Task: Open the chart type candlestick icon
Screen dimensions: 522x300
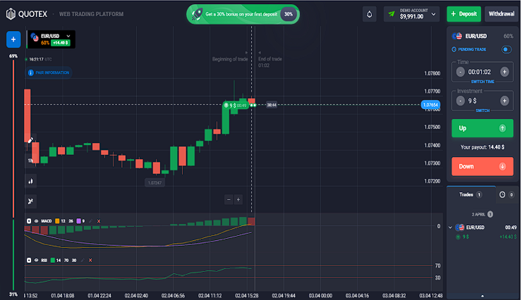Action: pos(31,181)
